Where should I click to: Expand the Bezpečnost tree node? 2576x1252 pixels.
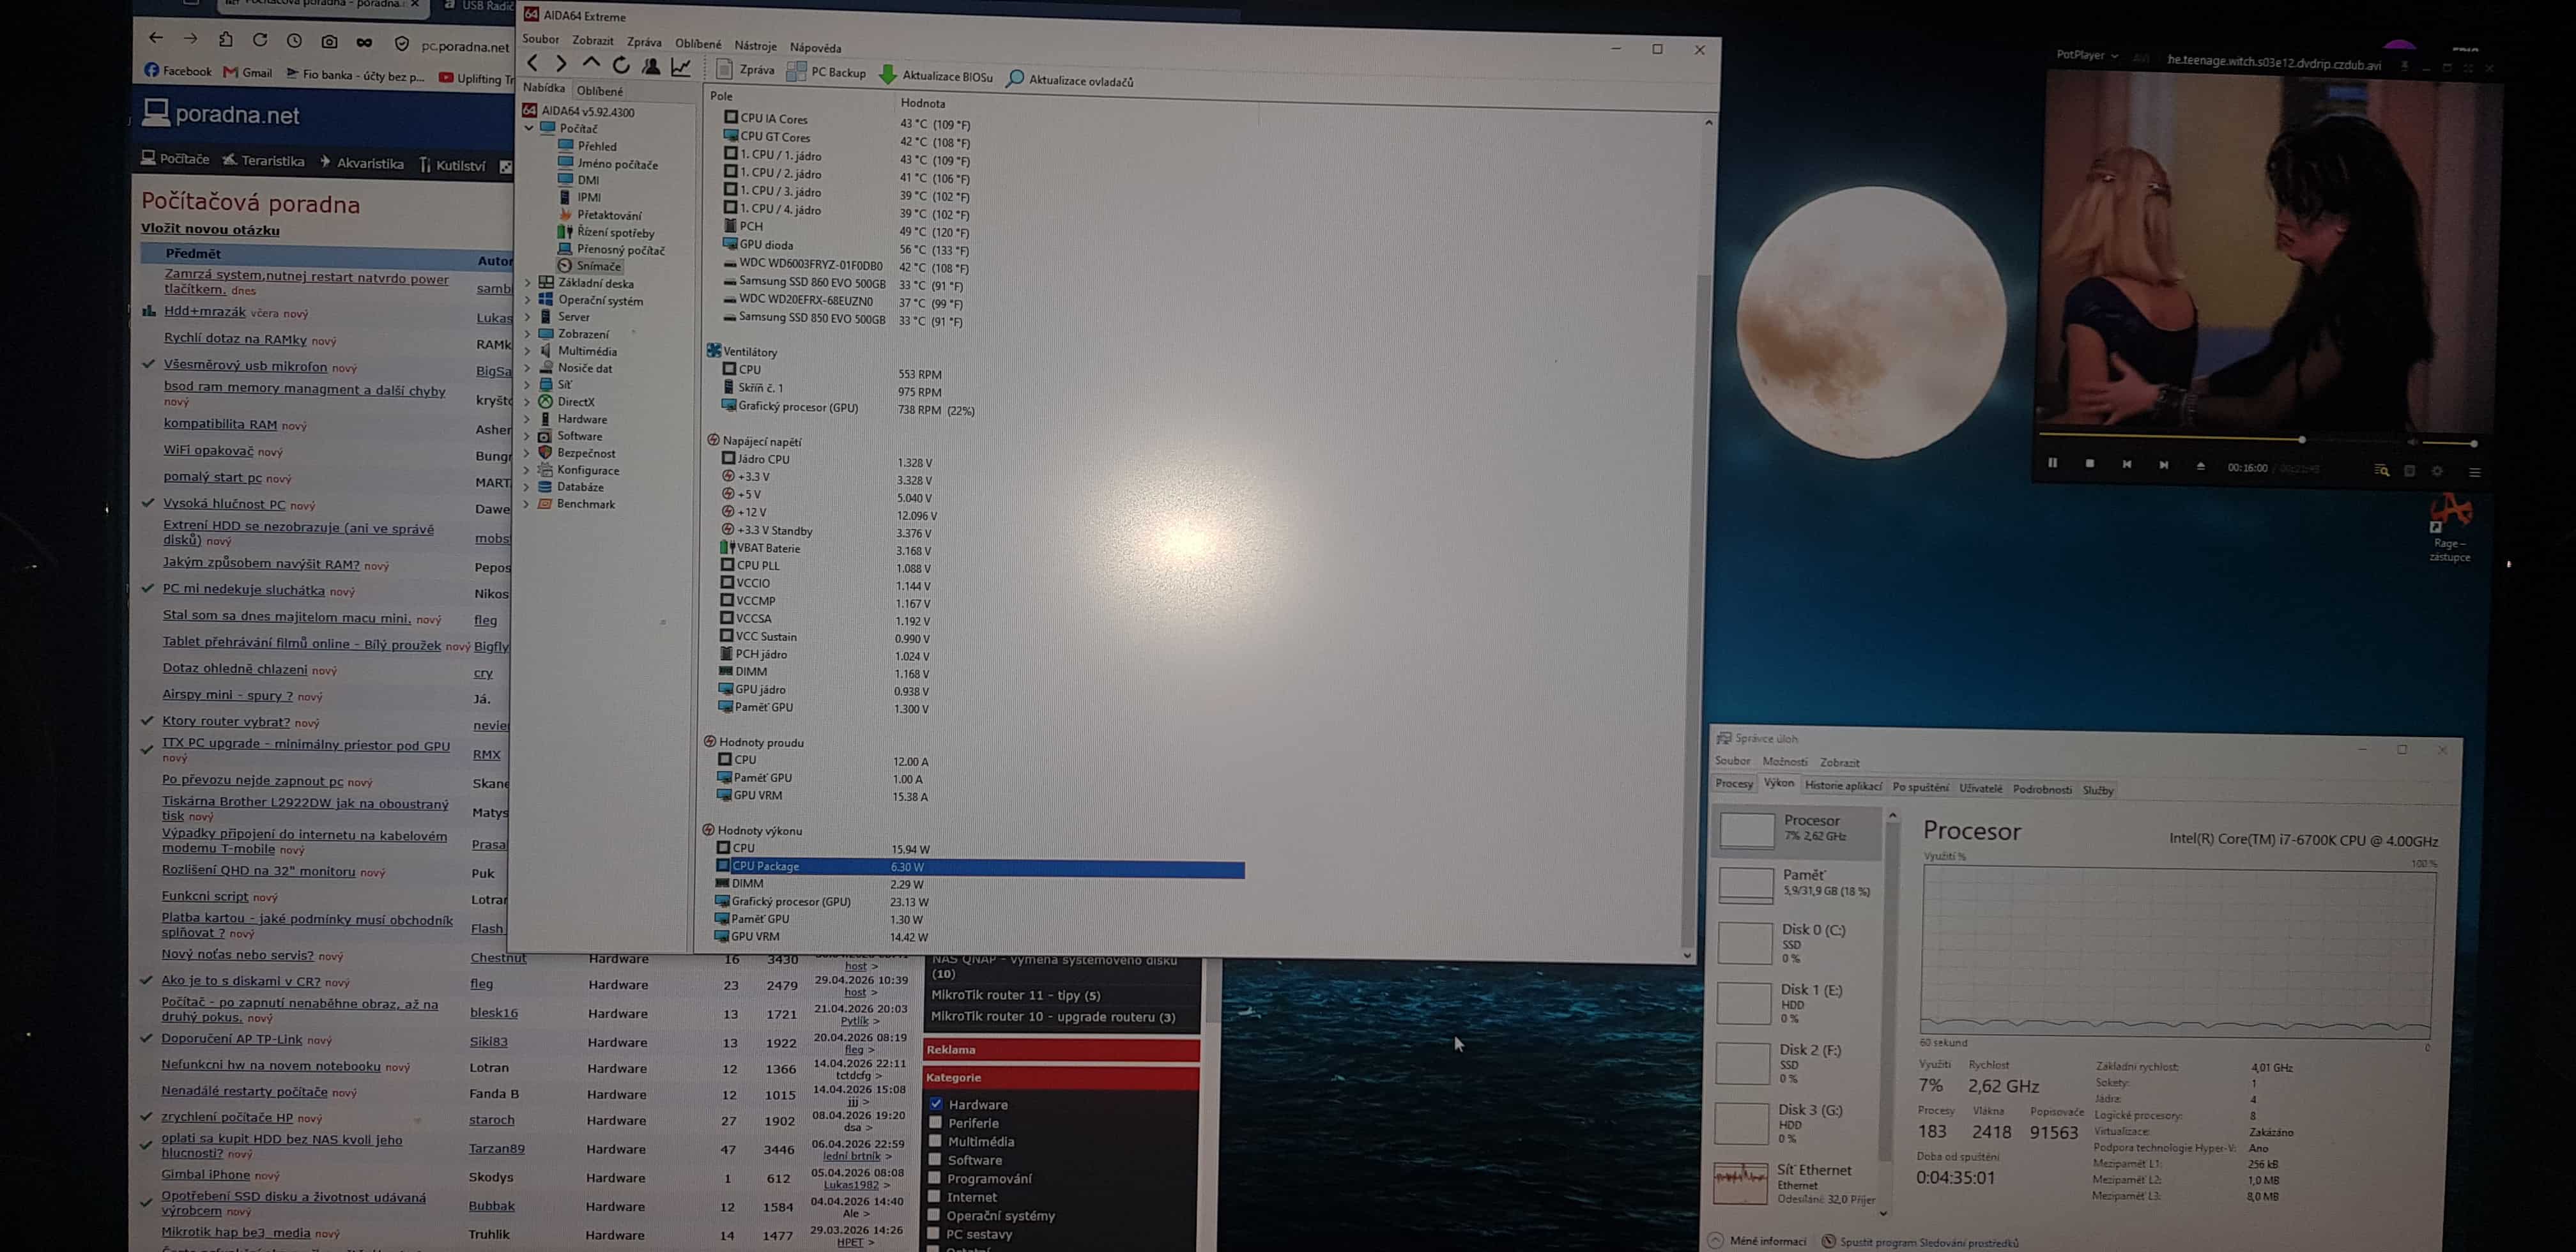(x=527, y=453)
